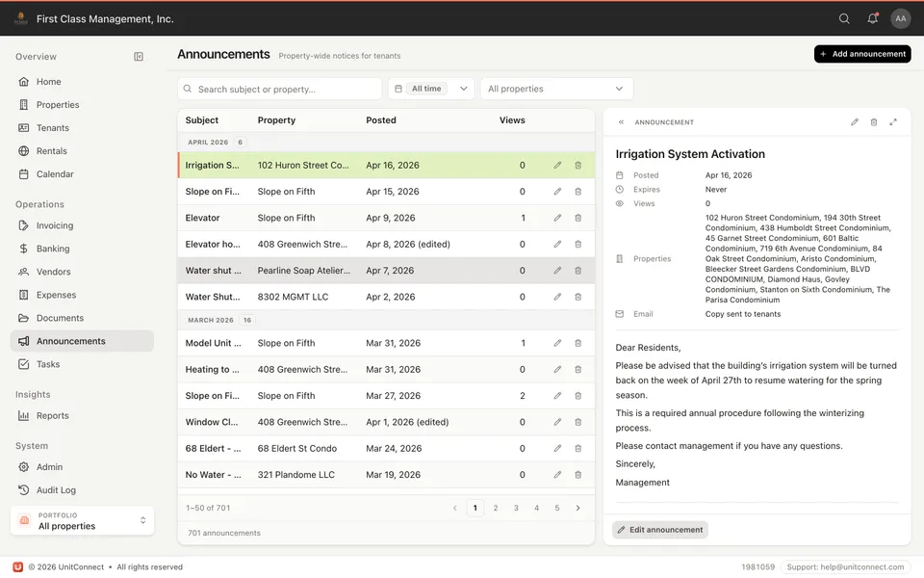Viewport: 924px width, 578px height.
Task: Edit the Apr 15 Slope on Fifth row
Action: coord(557,192)
